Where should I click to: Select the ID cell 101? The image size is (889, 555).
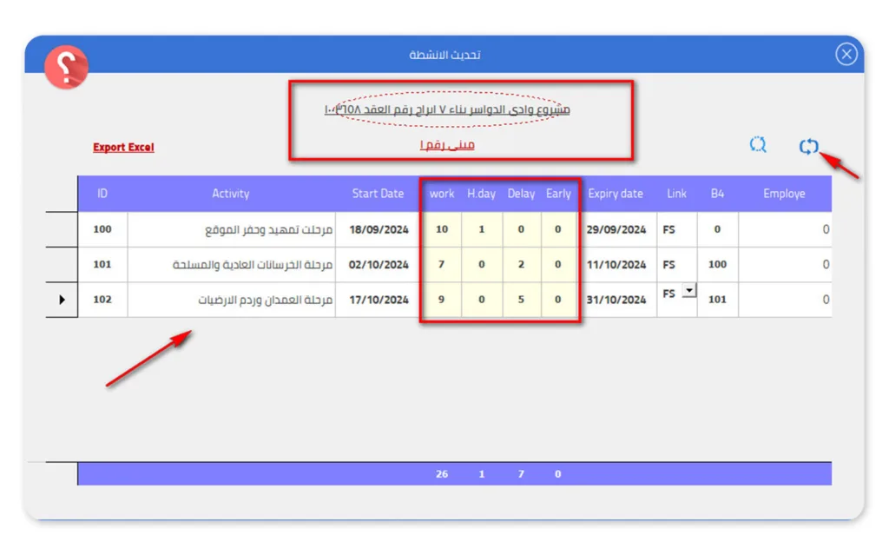click(102, 264)
